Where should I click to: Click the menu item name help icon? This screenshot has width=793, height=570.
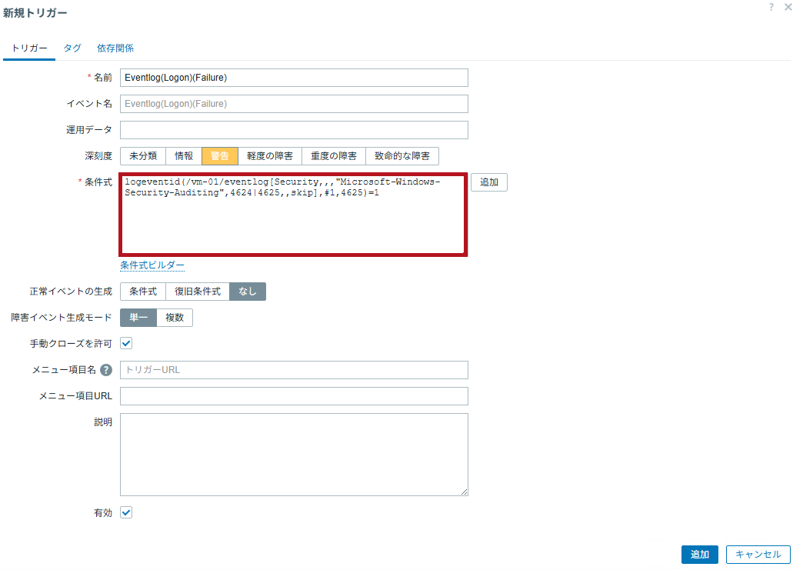click(106, 370)
